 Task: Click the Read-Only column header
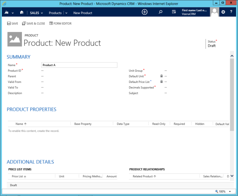tap(159, 124)
